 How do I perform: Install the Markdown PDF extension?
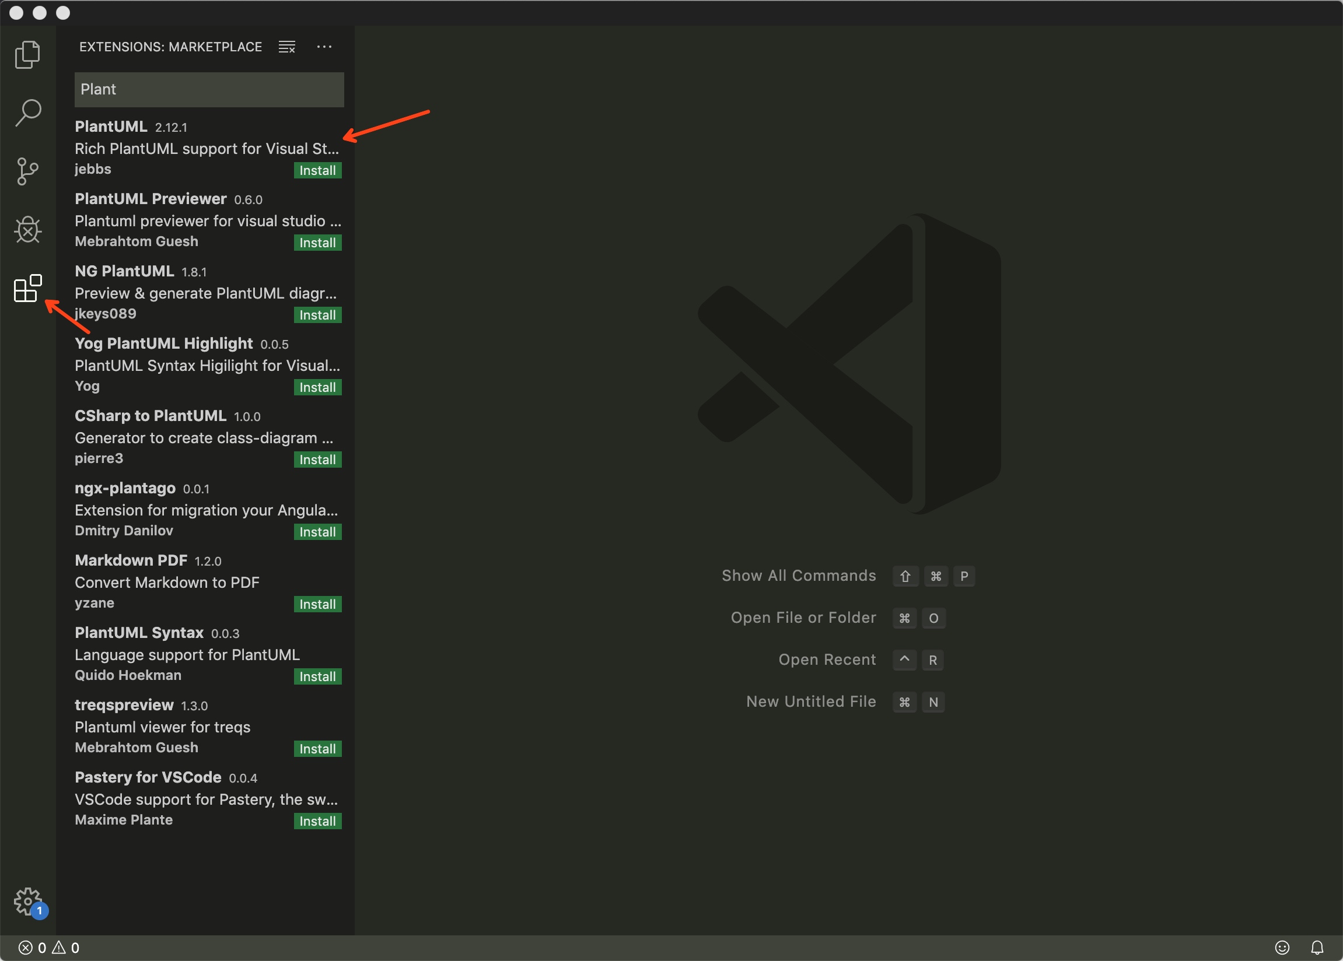point(318,604)
